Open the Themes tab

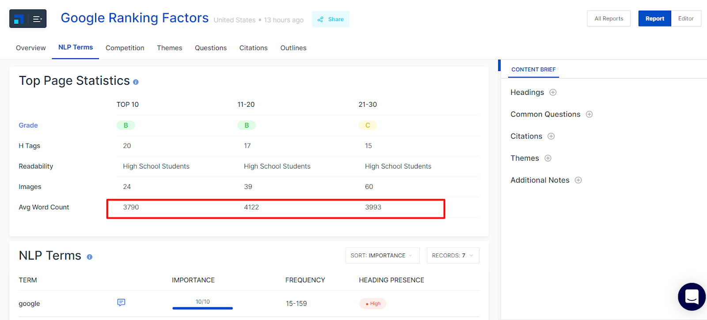pos(169,48)
